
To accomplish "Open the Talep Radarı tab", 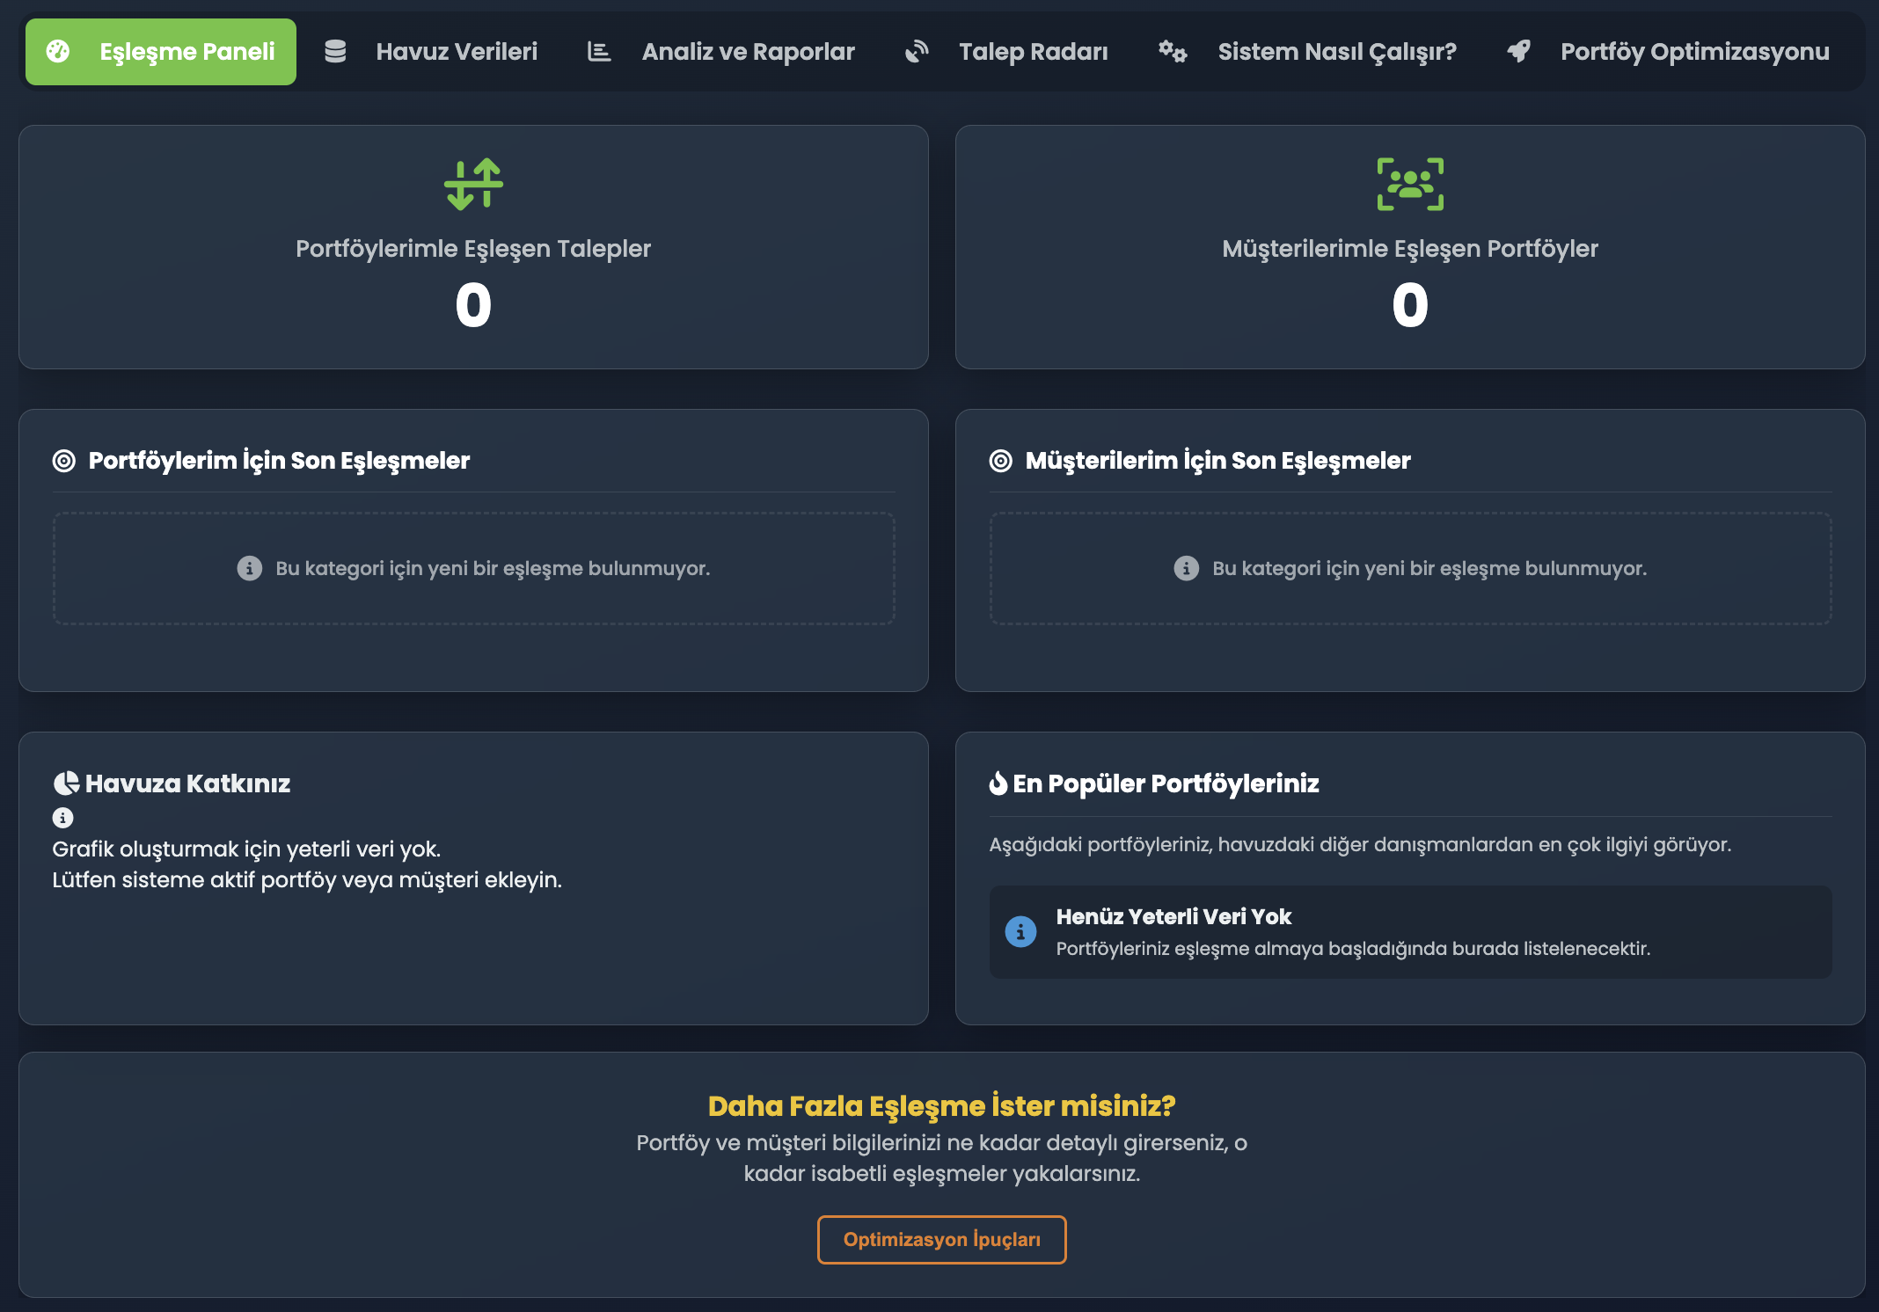I will click(x=1007, y=52).
